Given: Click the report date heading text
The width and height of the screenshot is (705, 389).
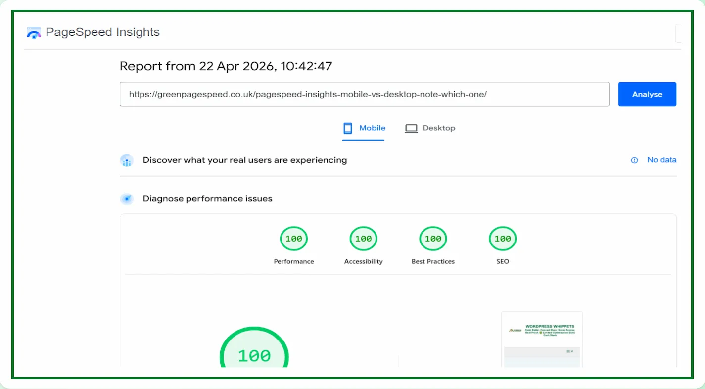Looking at the screenshot, I should (226, 66).
